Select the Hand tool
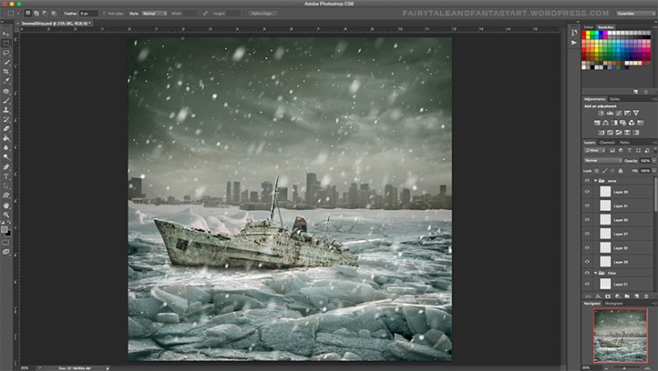Screen dimensions: 658x371 [x=6, y=206]
